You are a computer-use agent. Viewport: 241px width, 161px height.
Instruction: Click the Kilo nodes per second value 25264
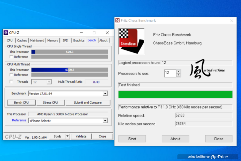(x=204, y=124)
